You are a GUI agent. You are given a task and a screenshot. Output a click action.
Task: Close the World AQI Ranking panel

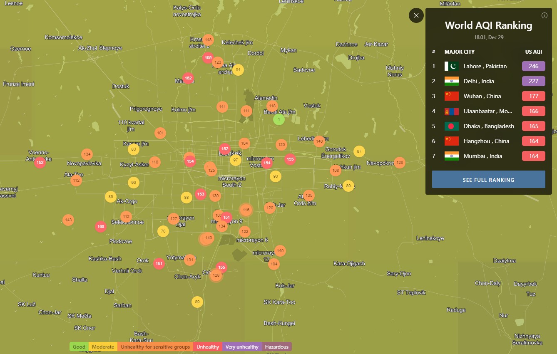pos(416,15)
